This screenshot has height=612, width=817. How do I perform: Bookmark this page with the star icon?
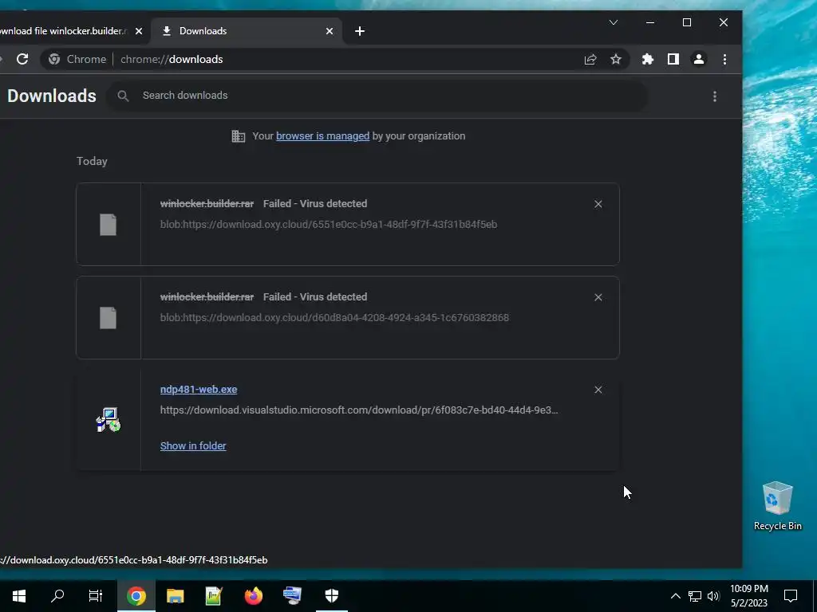click(x=616, y=59)
